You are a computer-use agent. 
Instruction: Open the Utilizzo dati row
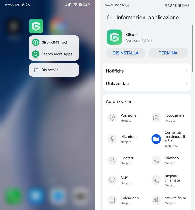(147, 83)
